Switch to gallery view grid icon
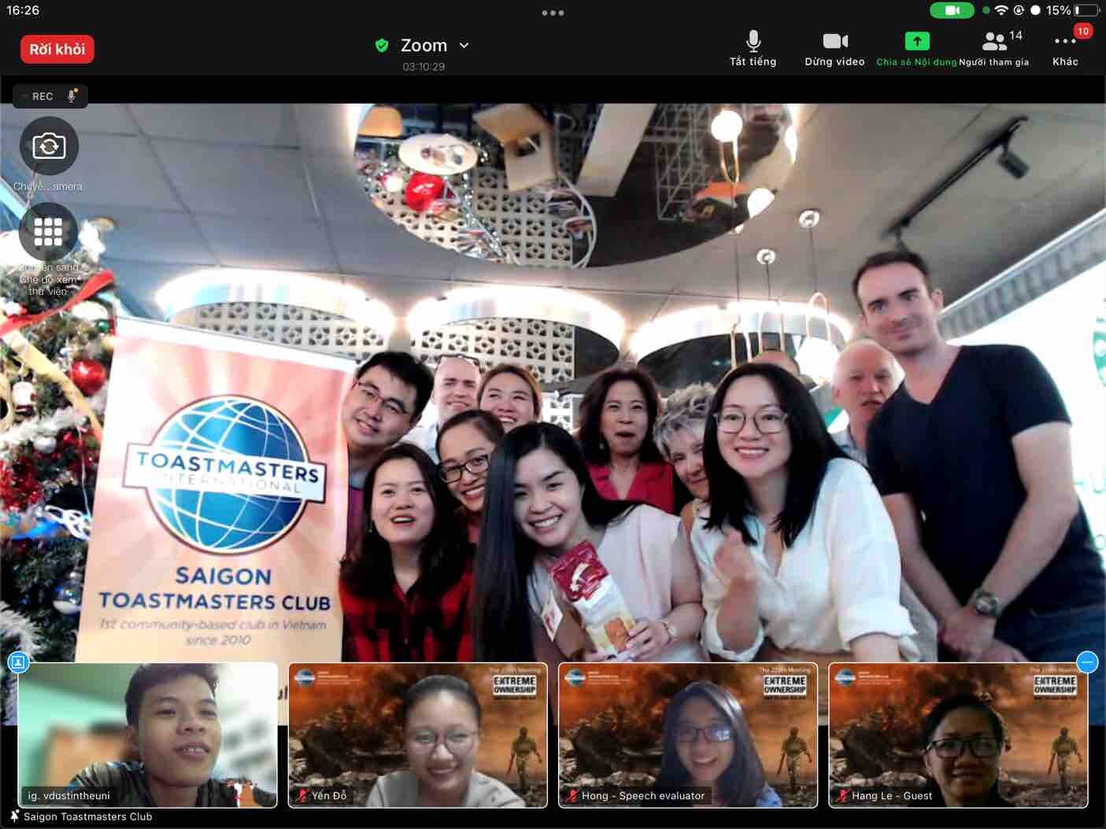The height and width of the screenshot is (829, 1106). [x=49, y=231]
